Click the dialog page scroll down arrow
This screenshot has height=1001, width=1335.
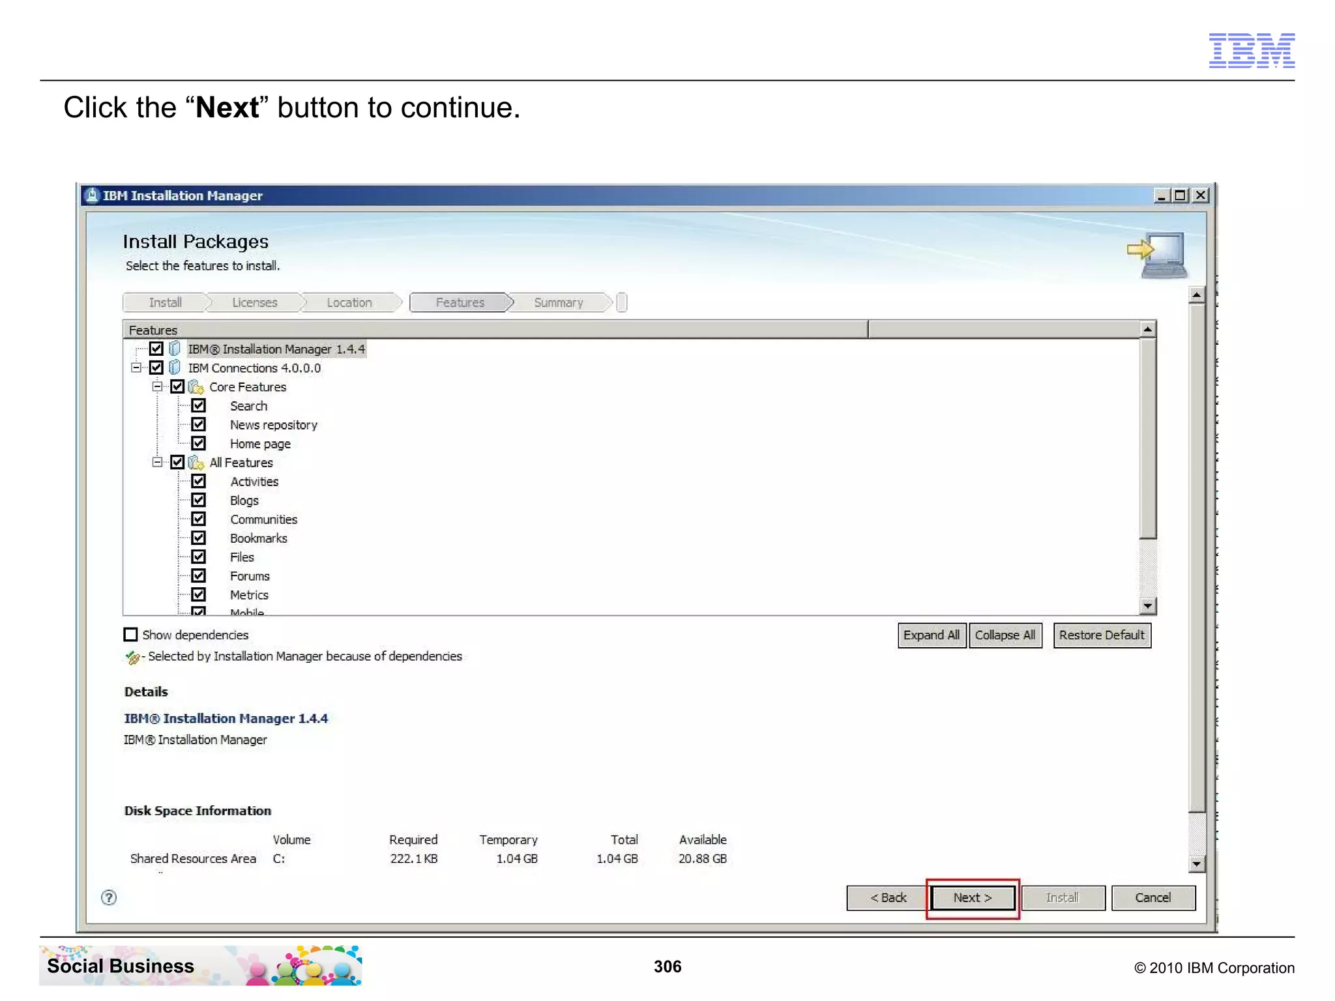1196,864
